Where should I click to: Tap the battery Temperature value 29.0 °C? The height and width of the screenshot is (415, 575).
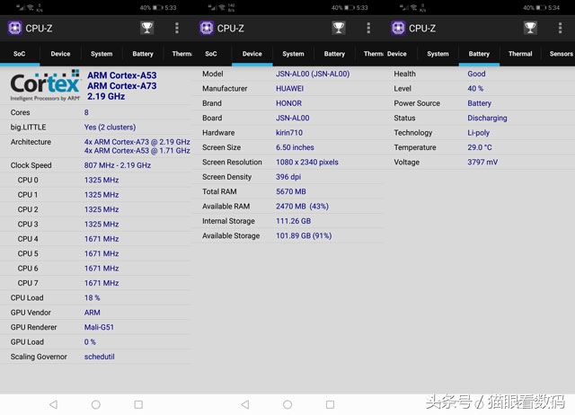point(480,147)
